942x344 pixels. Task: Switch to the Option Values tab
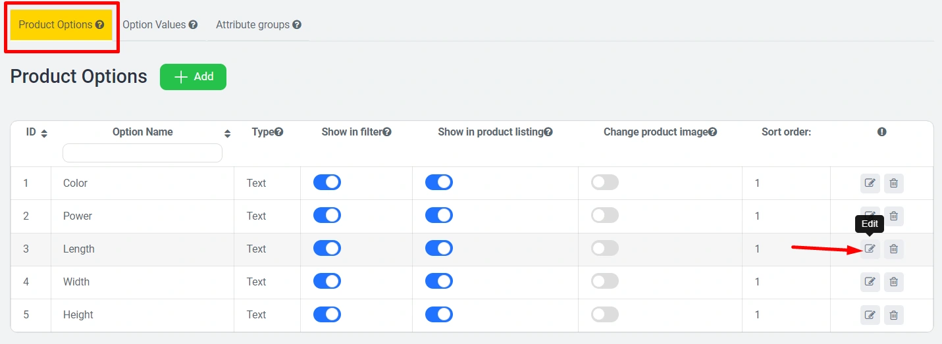click(x=160, y=25)
